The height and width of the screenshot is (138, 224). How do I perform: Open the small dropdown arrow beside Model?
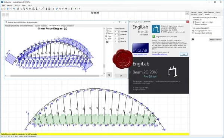pyautogui.click(x=7, y=15)
